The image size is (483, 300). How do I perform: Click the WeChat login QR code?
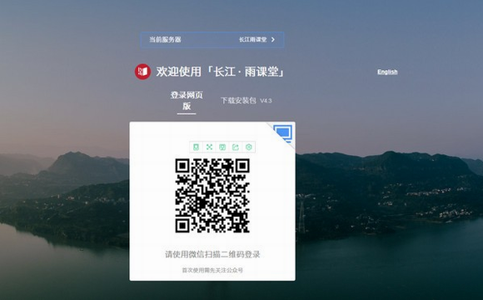click(x=212, y=196)
